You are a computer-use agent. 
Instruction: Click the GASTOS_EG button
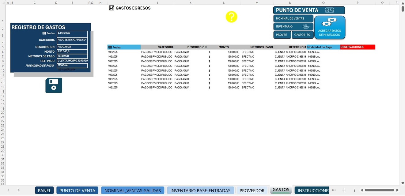coord(302,35)
